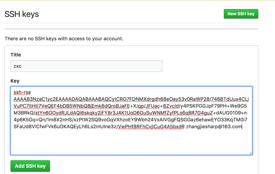The width and height of the screenshot is (275, 174).
Task: Click the SSH keys page heading
Action: pos(22,14)
